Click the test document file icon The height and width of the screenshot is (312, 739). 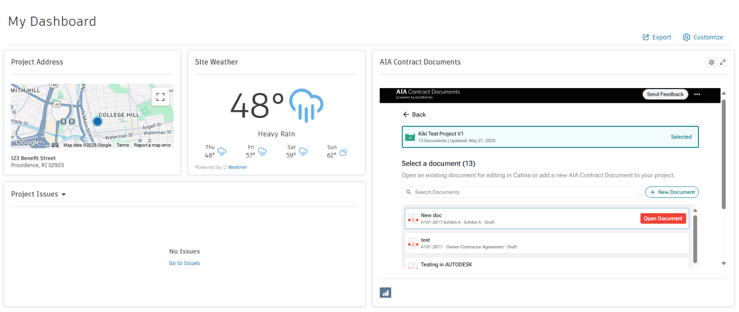[413, 244]
